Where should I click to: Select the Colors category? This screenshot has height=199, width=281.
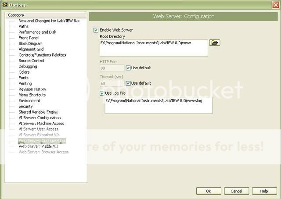tap(24, 72)
